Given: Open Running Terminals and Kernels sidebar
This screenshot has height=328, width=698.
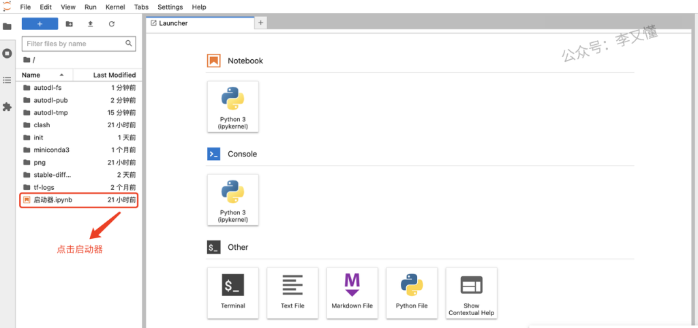Looking at the screenshot, I should point(7,53).
